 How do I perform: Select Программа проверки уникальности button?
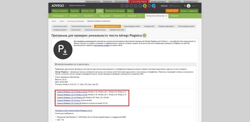(x=107, y=26)
